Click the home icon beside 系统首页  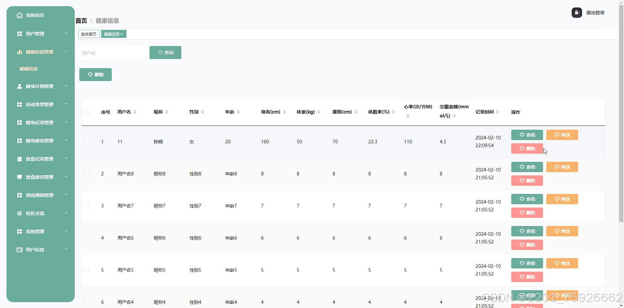pos(19,15)
